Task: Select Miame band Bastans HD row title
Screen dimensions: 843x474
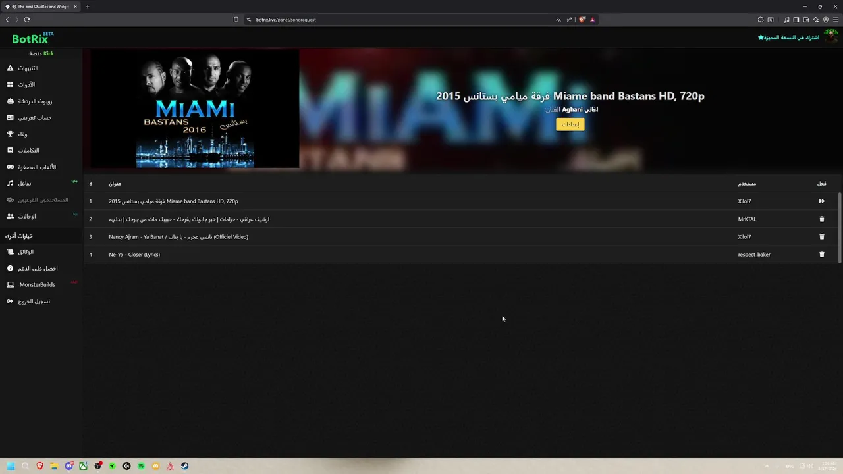Action: tap(173, 201)
